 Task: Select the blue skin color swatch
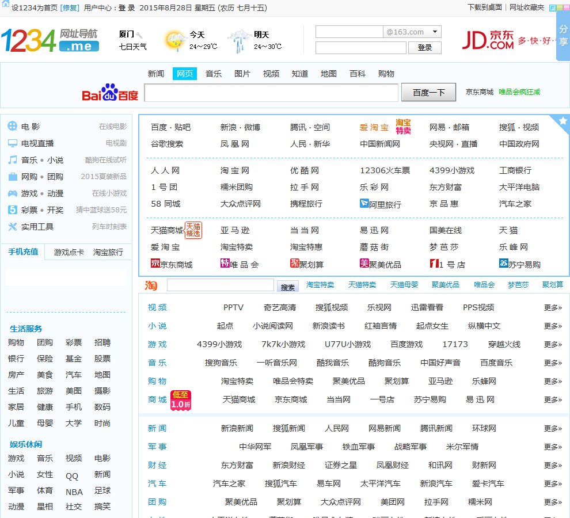pos(553,8)
